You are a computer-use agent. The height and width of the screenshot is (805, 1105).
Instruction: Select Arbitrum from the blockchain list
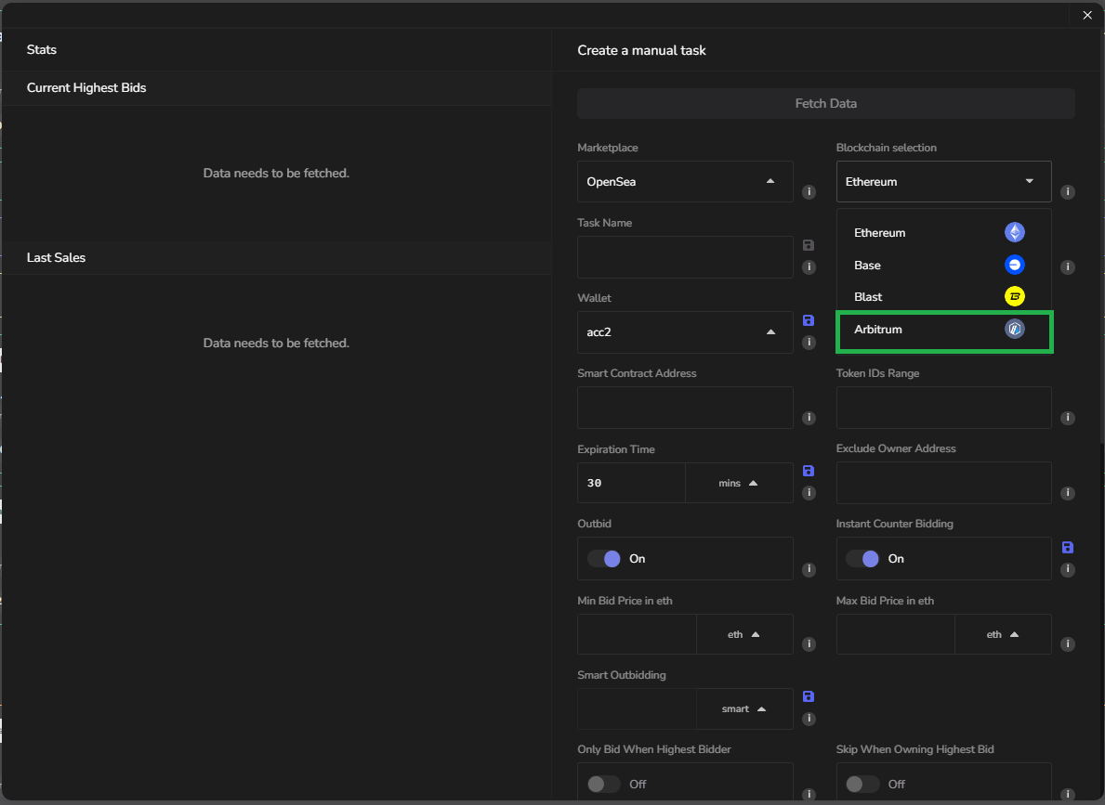point(943,330)
